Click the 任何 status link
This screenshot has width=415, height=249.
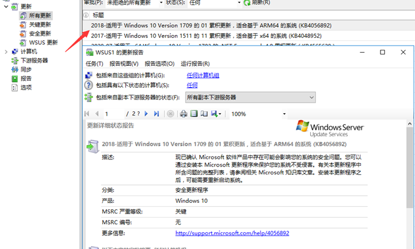pyautogui.click(x=192, y=85)
